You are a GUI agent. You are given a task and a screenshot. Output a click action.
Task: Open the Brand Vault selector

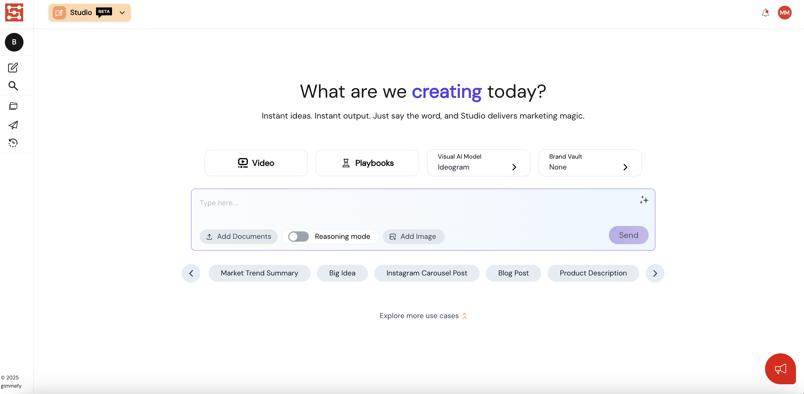coord(590,163)
